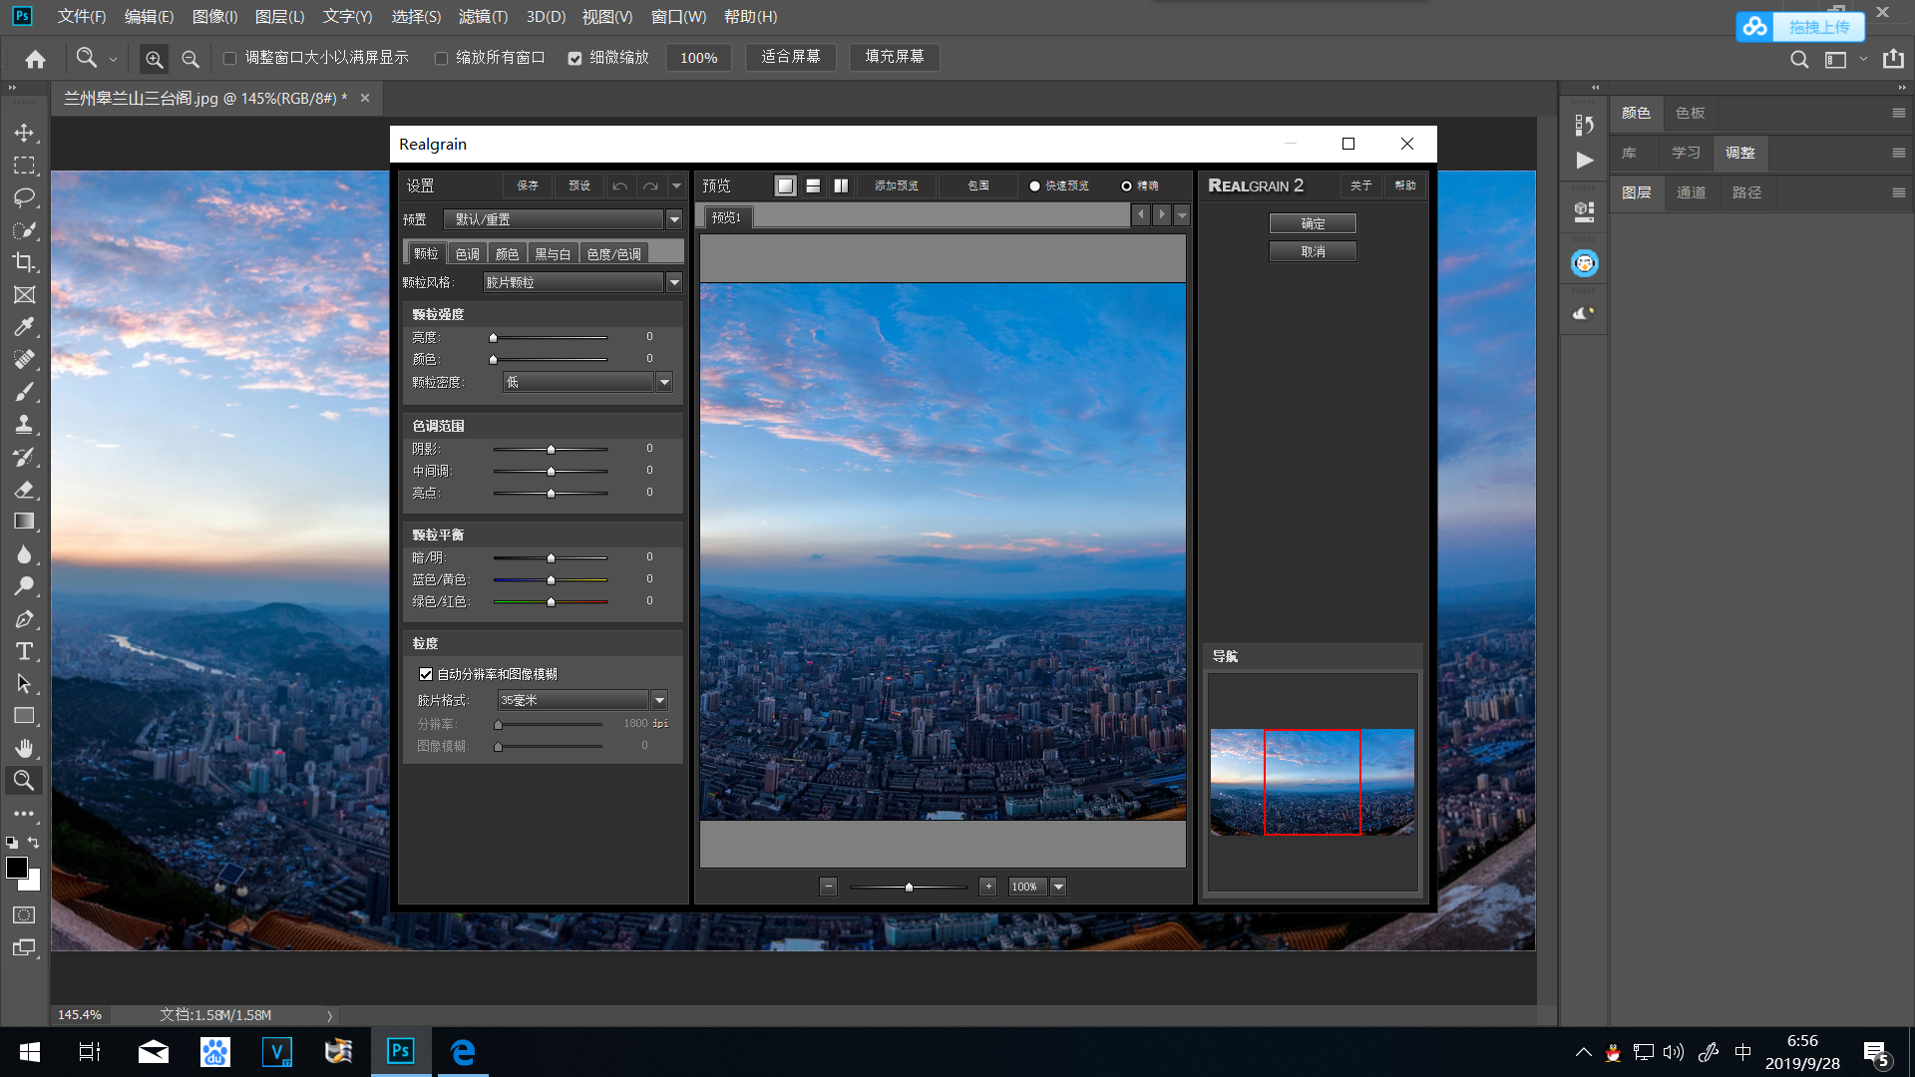Click 亮度 grain strength slider
This screenshot has height=1077, width=1915.
click(x=550, y=337)
